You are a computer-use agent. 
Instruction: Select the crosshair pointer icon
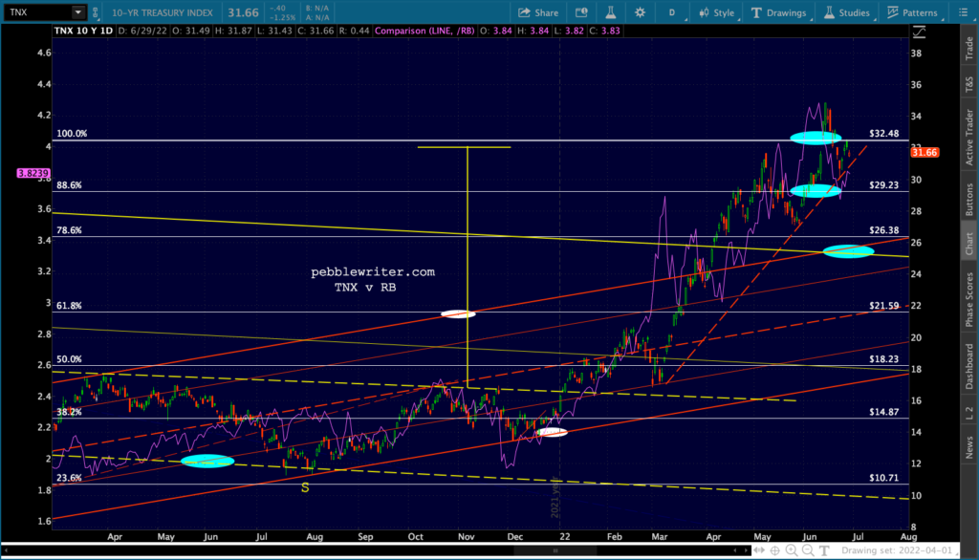tap(774, 550)
